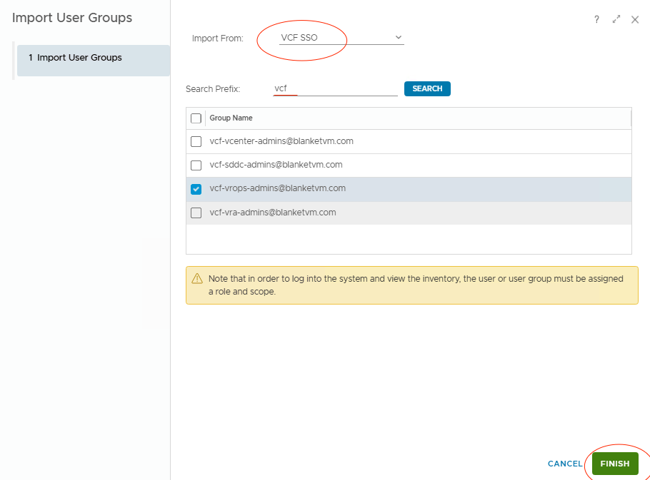The width and height of the screenshot is (650, 480).
Task: Click the role and scope warning note
Action: click(x=416, y=285)
